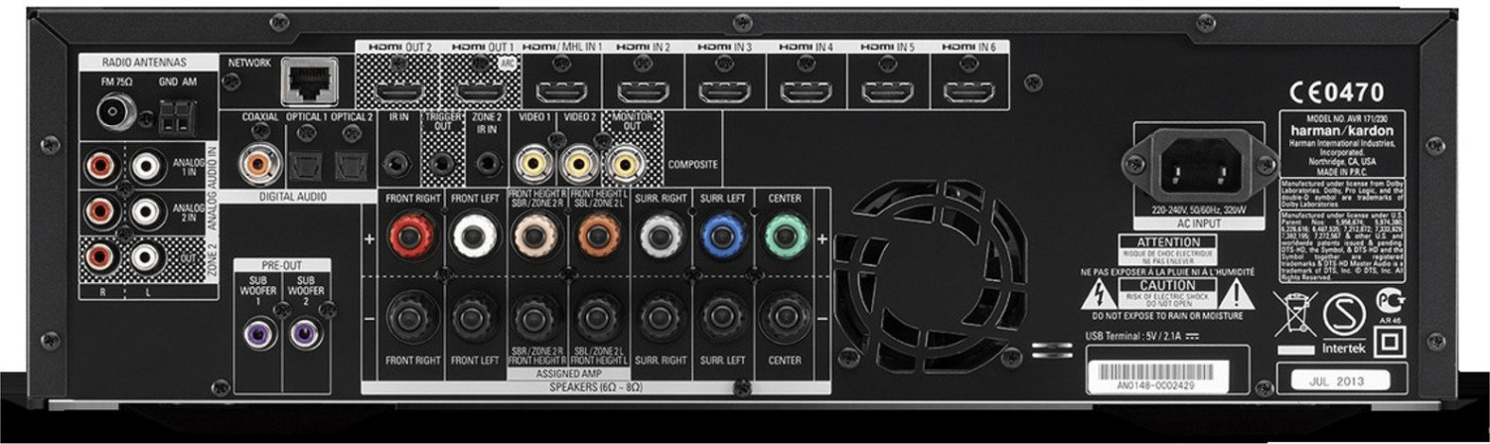The image size is (1490, 444).
Task: Click the Trigger Out jack
Action: point(442,161)
